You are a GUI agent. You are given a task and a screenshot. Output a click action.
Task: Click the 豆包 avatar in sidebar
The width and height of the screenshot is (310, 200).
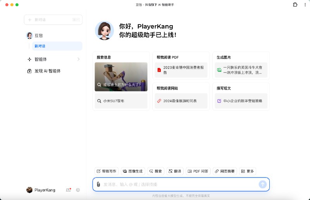[29, 35]
